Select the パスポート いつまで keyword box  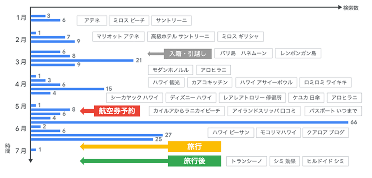333,110
